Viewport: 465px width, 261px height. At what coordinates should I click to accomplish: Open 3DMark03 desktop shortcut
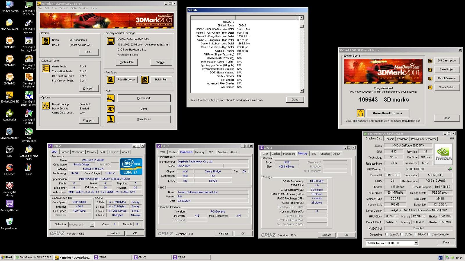(10, 43)
